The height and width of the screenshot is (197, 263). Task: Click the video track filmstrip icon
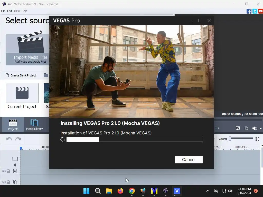point(15,159)
